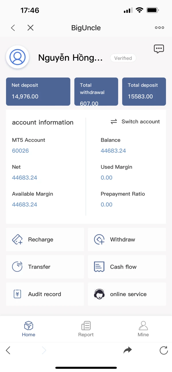
Task: Switch to the Report tab
Action: 86,329
